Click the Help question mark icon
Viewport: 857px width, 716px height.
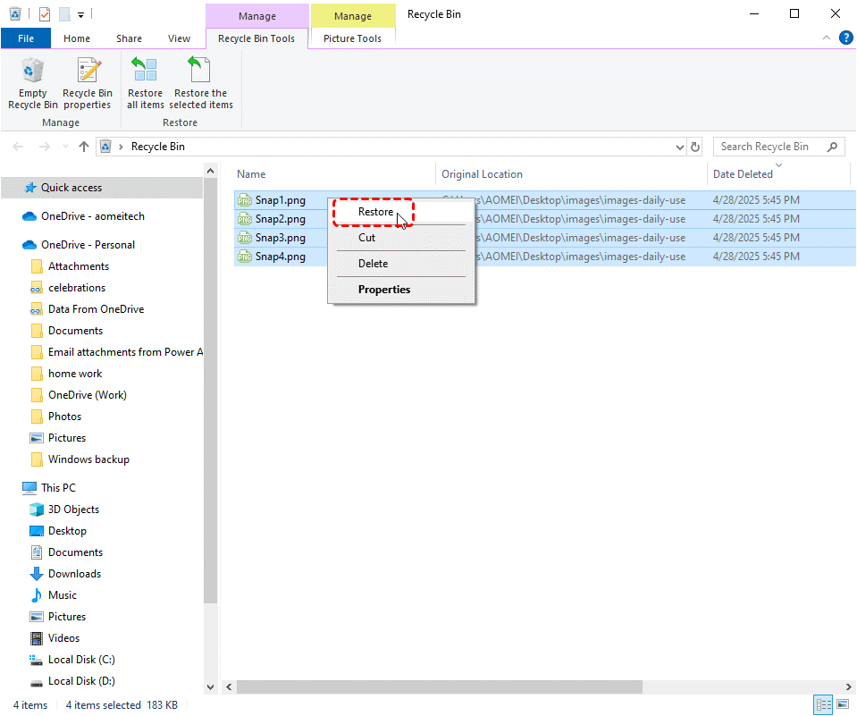845,38
